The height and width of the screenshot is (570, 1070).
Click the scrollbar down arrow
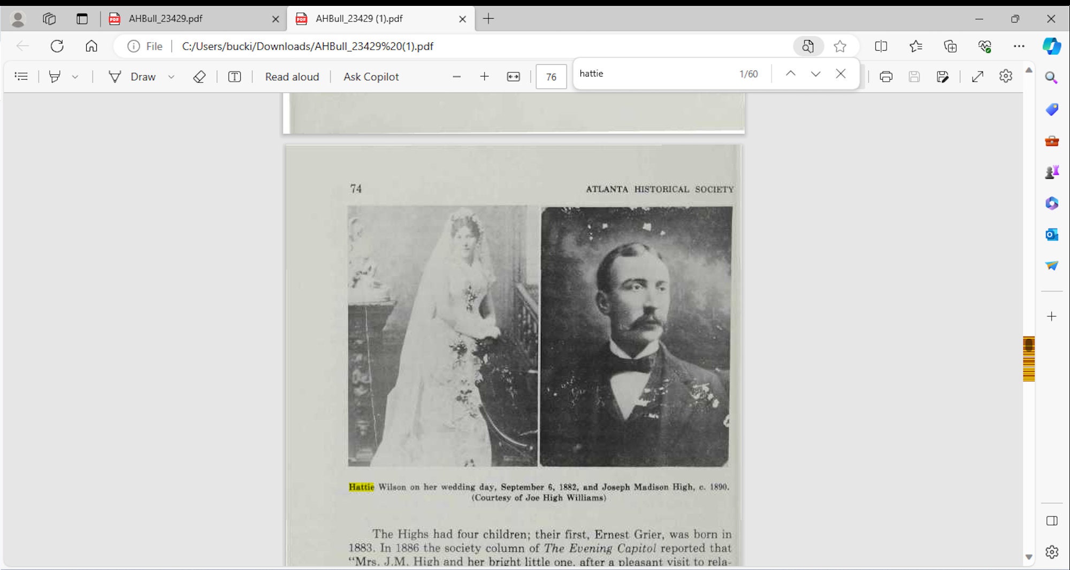tap(1029, 557)
